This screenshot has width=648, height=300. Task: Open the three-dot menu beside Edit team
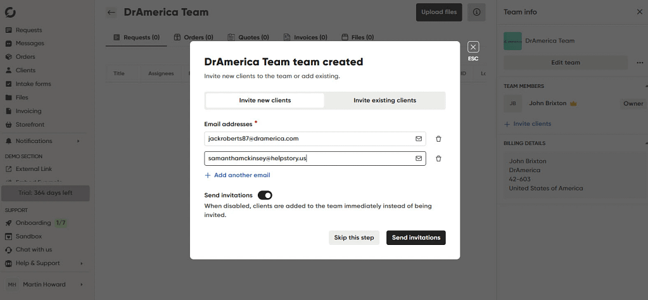point(640,63)
